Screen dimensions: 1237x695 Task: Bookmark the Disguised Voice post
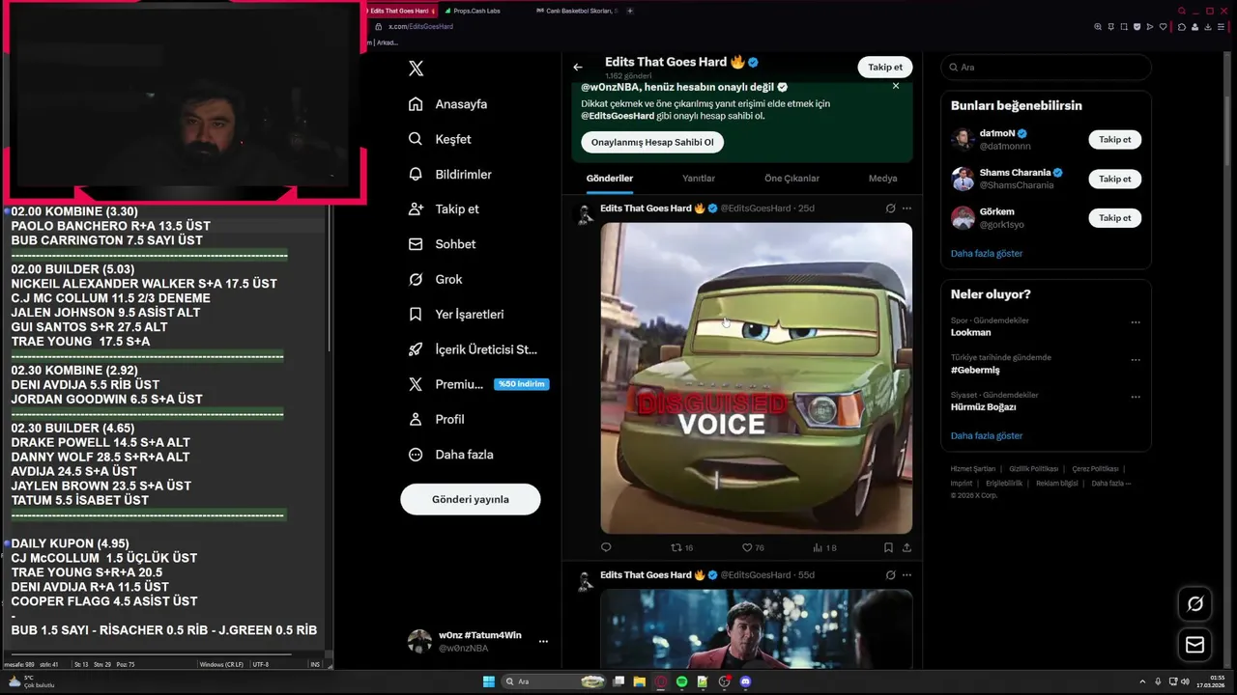[888, 547]
